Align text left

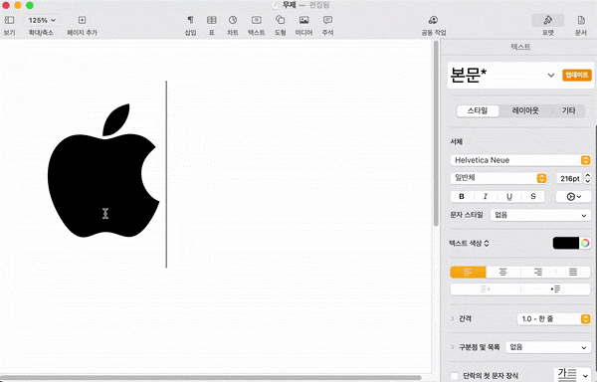468,272
